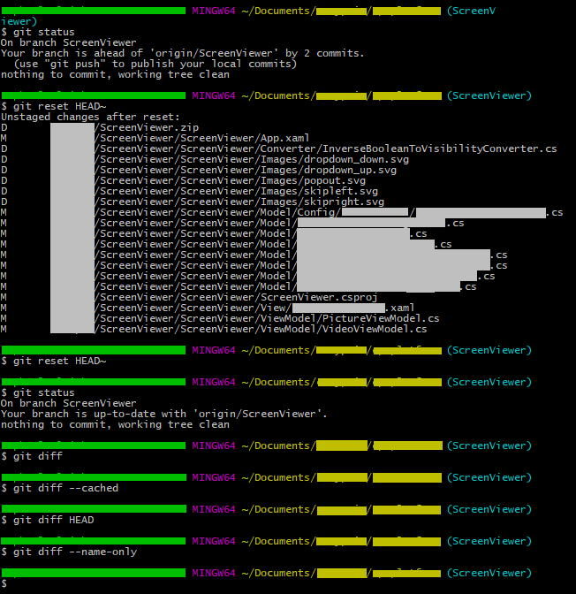Screen dimensions: 576x594
Task: Click the plain 'git diff' command line
Action: 32,456
